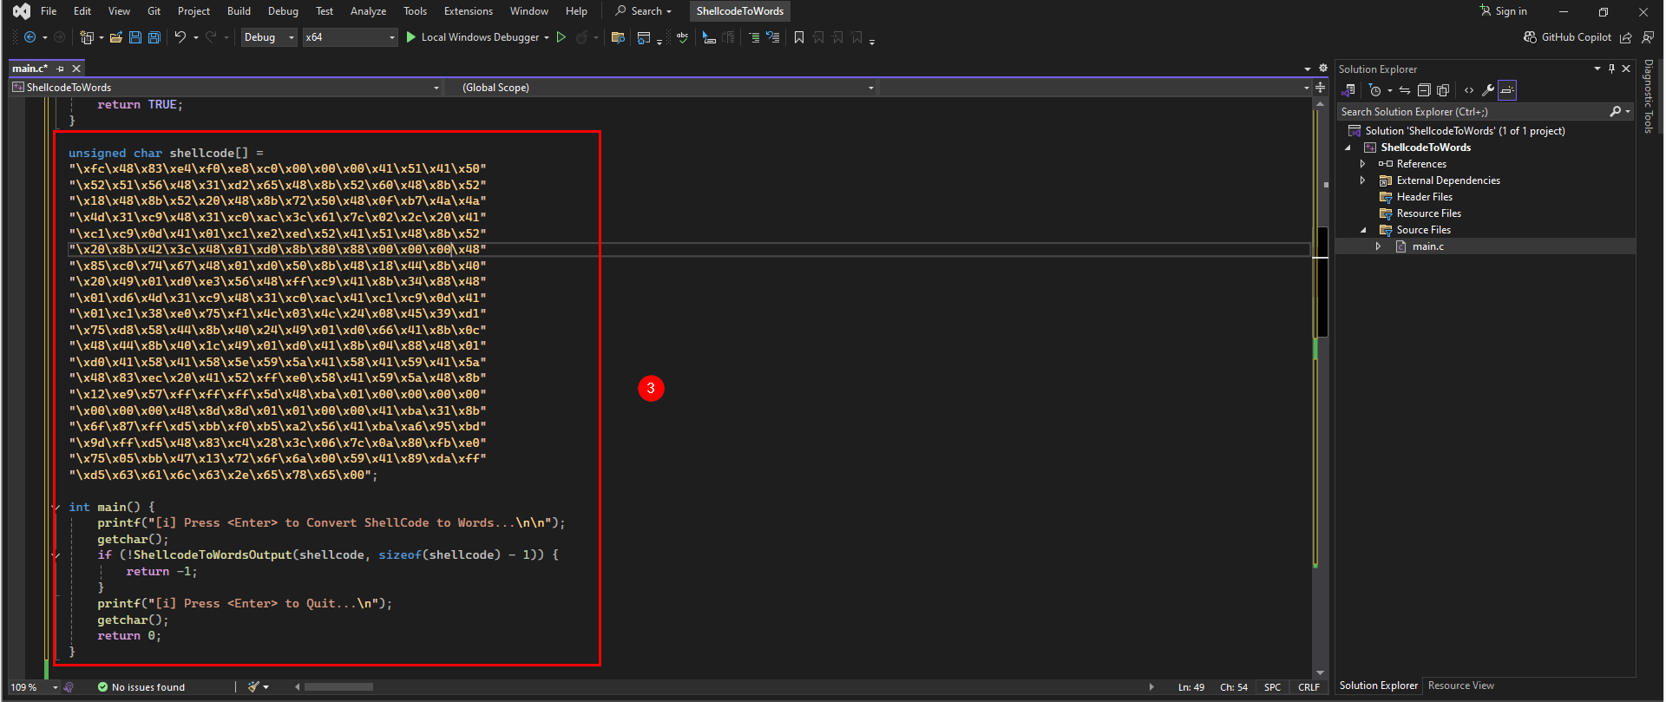Click Local Windows Debugger to start debugging
Image resolution: width=1666 pixels, height=702 pixels.
[x=474, y=37]
